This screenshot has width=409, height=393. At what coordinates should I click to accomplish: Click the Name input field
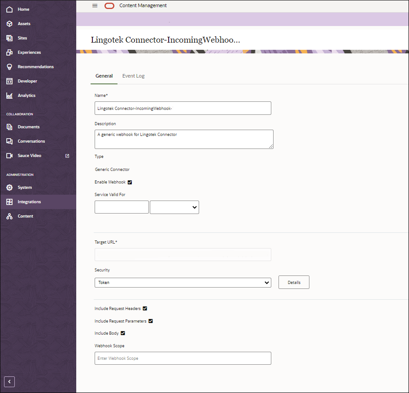click(183, 108)
